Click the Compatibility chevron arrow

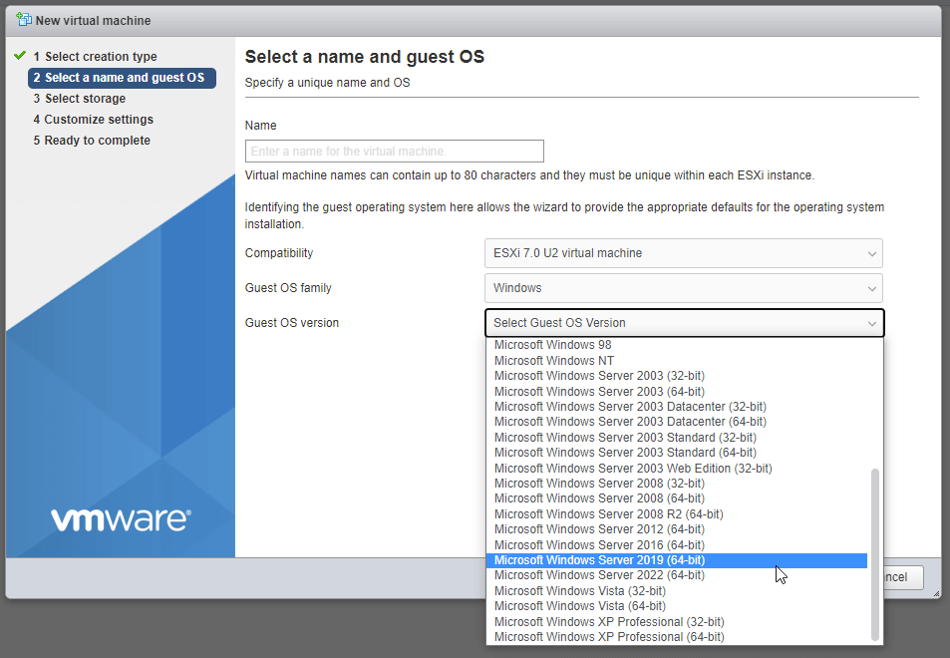coord(872,254)
